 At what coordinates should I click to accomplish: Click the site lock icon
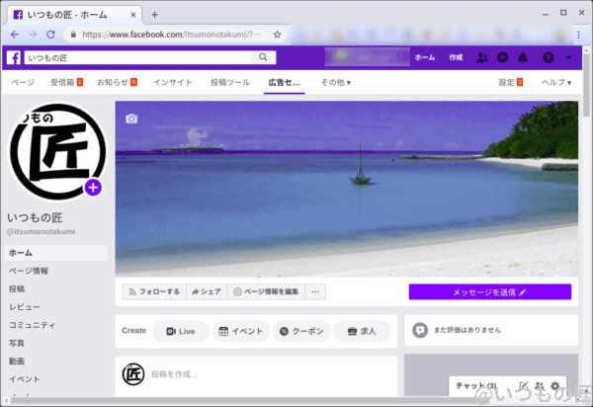coord(73,35)
